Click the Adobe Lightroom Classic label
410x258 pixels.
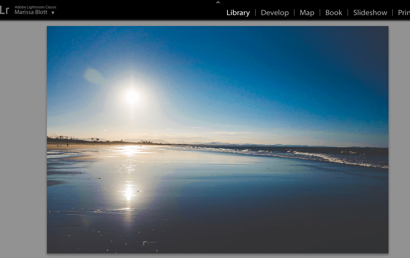click(35, 7)
